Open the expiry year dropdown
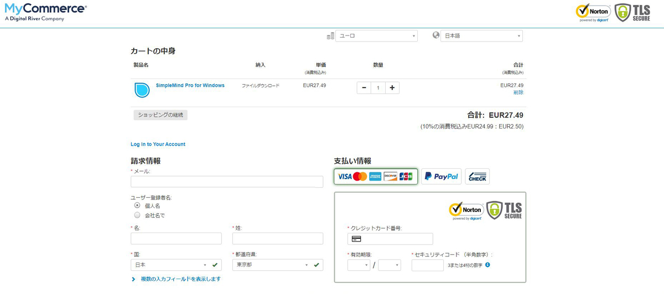Viewport: 664px width, 294px height. (390, 265)
